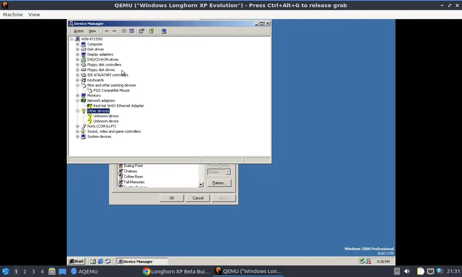Select Chateau wallpaper in list
Viewport: 462px width, 277px height.
tap(130, 171)
